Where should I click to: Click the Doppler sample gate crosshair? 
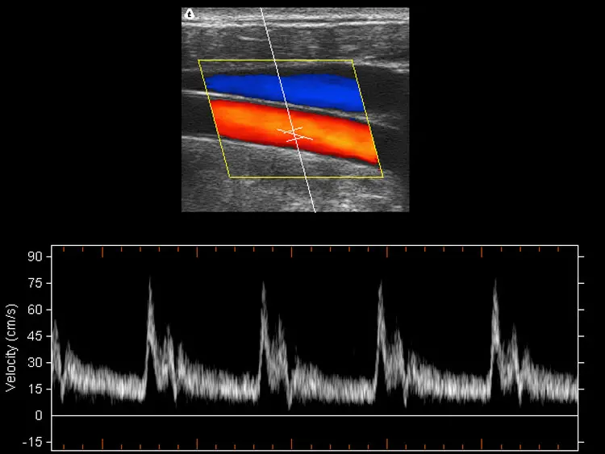(x=295, y=134)
